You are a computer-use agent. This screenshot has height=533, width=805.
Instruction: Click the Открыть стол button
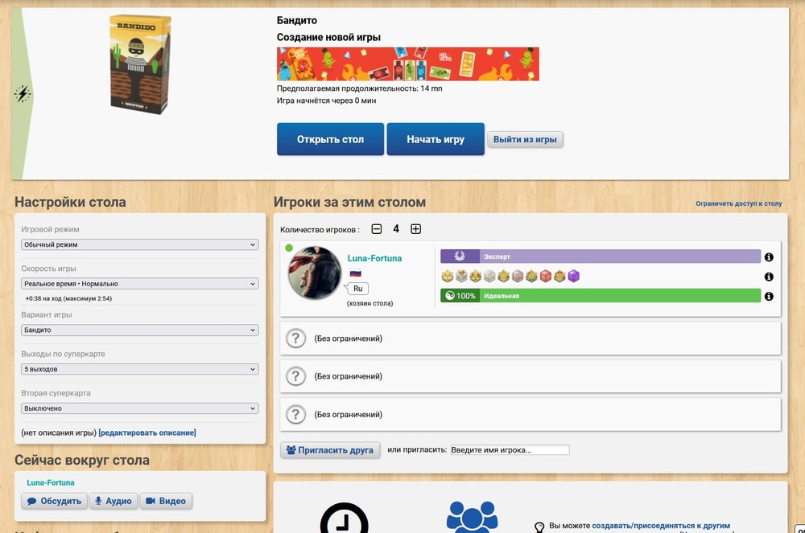[330, 139]
